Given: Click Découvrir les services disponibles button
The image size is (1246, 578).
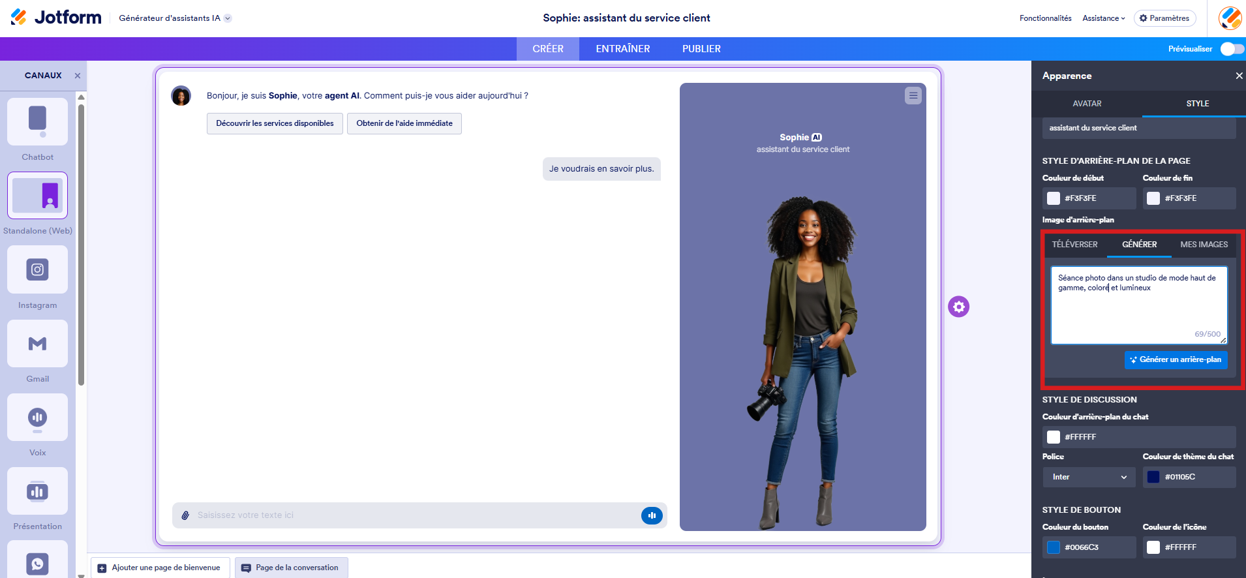Looking at the screenshot, I should pyautogui.click(x=275, y=123).
